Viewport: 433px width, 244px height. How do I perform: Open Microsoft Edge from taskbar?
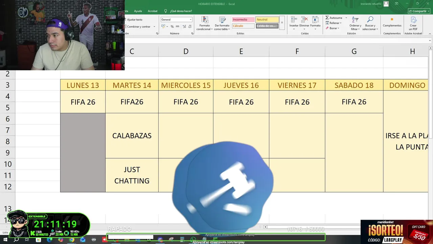click(49, 240)
